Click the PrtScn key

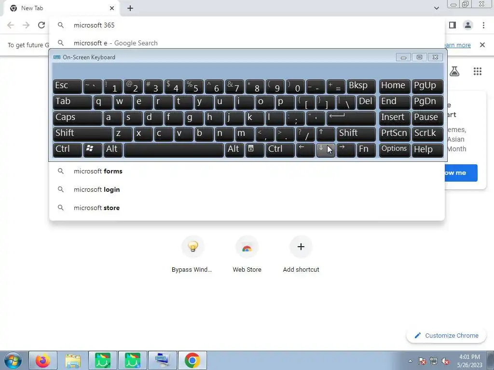tap(395, 134)
